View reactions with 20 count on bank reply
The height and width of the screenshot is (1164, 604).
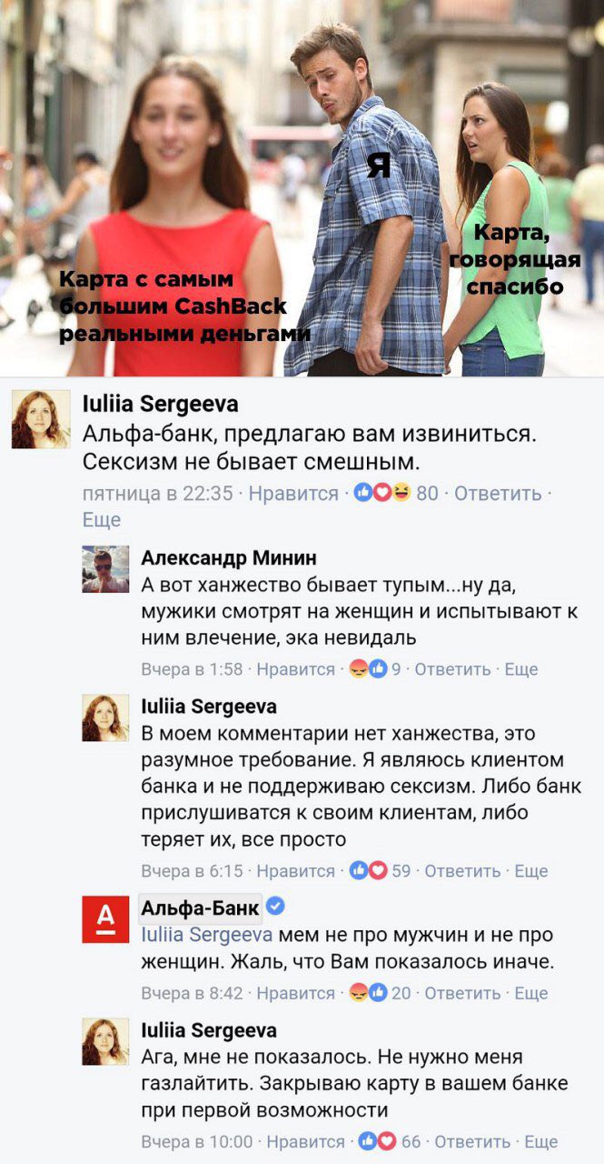pyautogui.click(x=380, y=993)
